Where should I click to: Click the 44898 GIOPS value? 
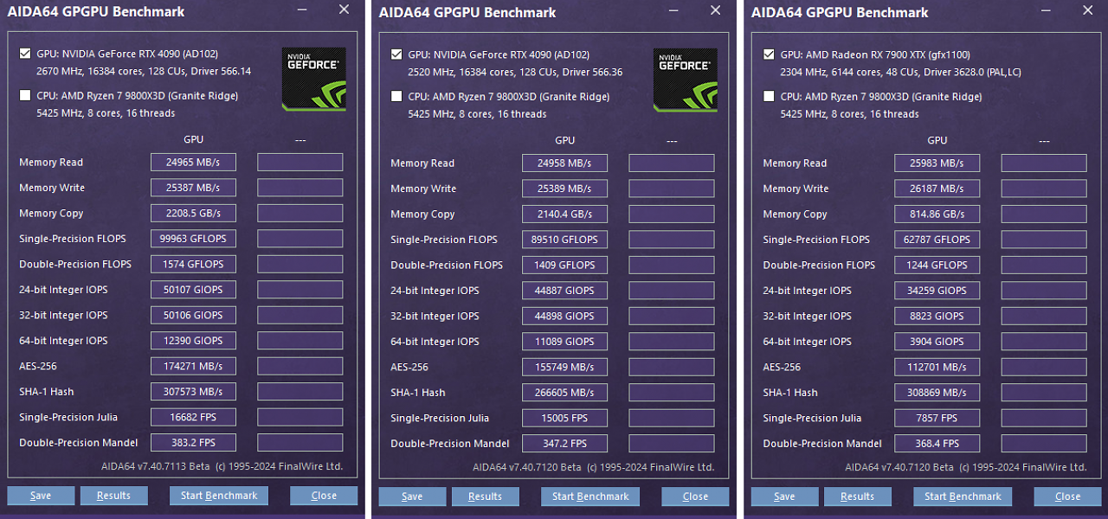(564, 316)
